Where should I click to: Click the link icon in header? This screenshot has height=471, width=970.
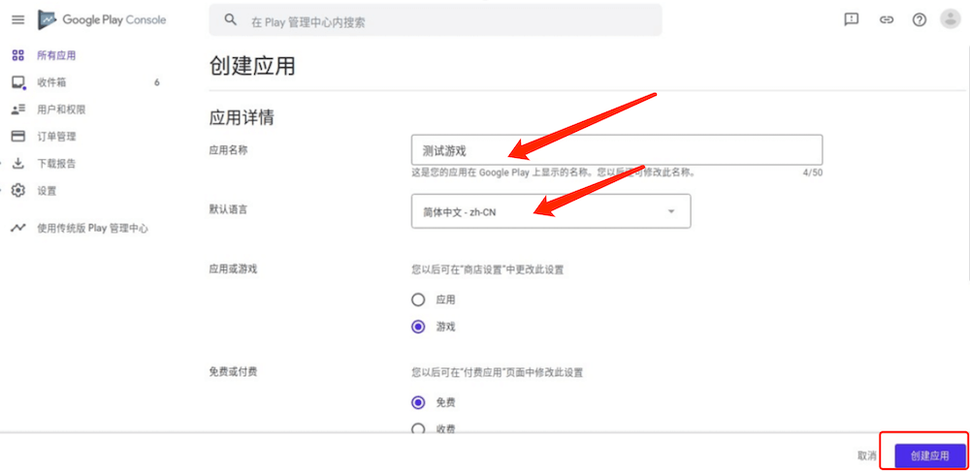886,19
